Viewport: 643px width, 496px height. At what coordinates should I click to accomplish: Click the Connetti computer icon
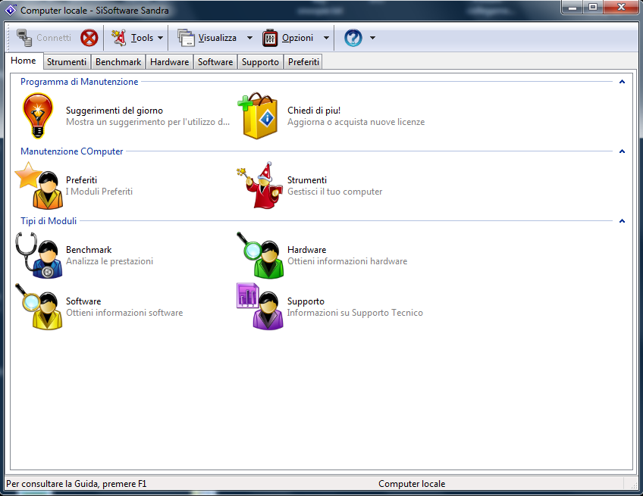[x=24, y=38]
